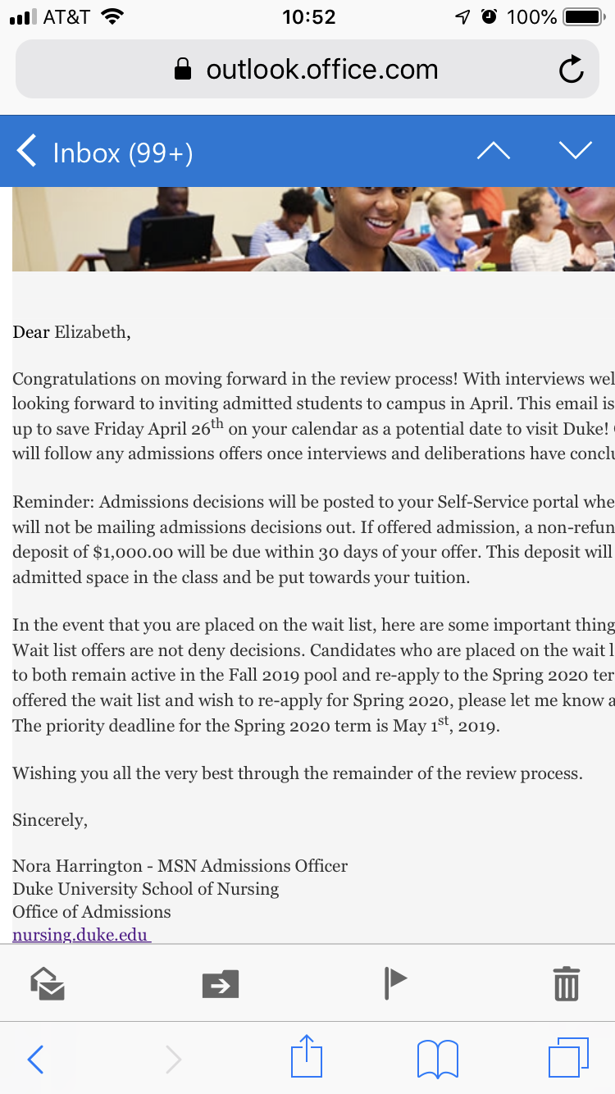Show open Safari tabs

(x=567, y=1058)
